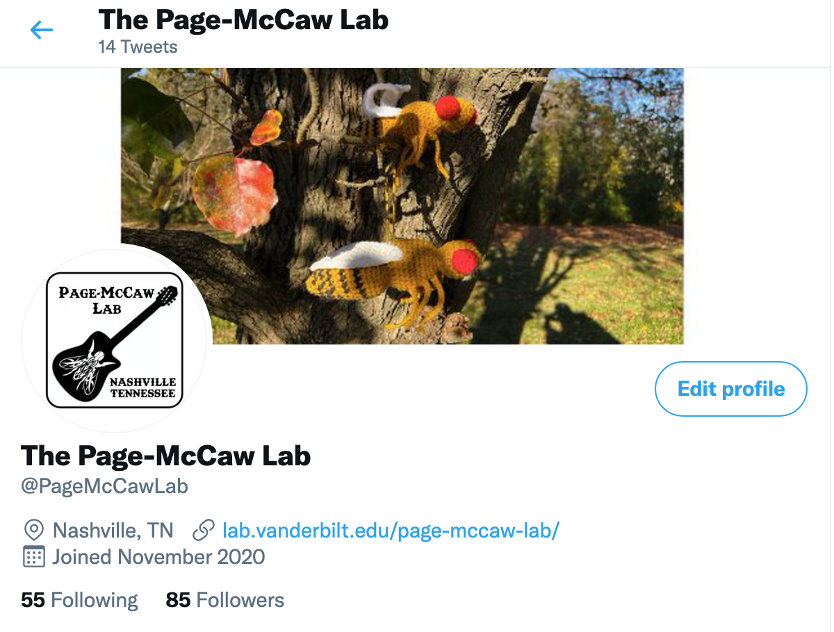Image resolution: width=834 pixels, height=632 pixels.
Task: Open the lab.vanderbilt.edu/page-mccaw-lab/ link
Action: pos(391,531)
